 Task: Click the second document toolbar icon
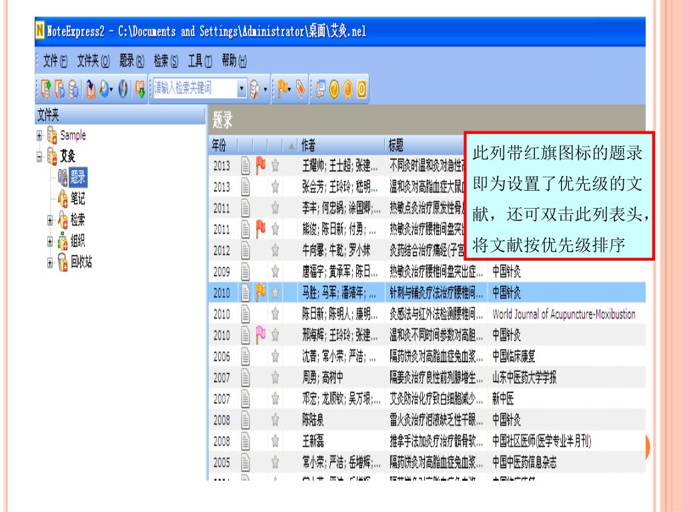pyautogui.click(x=59, y=89)
